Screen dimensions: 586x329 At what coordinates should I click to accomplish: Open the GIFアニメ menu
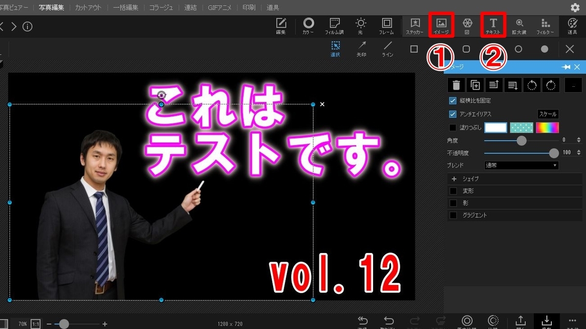coord(219,7)
